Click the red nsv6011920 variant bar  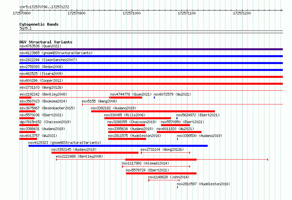tap(179, 132)
